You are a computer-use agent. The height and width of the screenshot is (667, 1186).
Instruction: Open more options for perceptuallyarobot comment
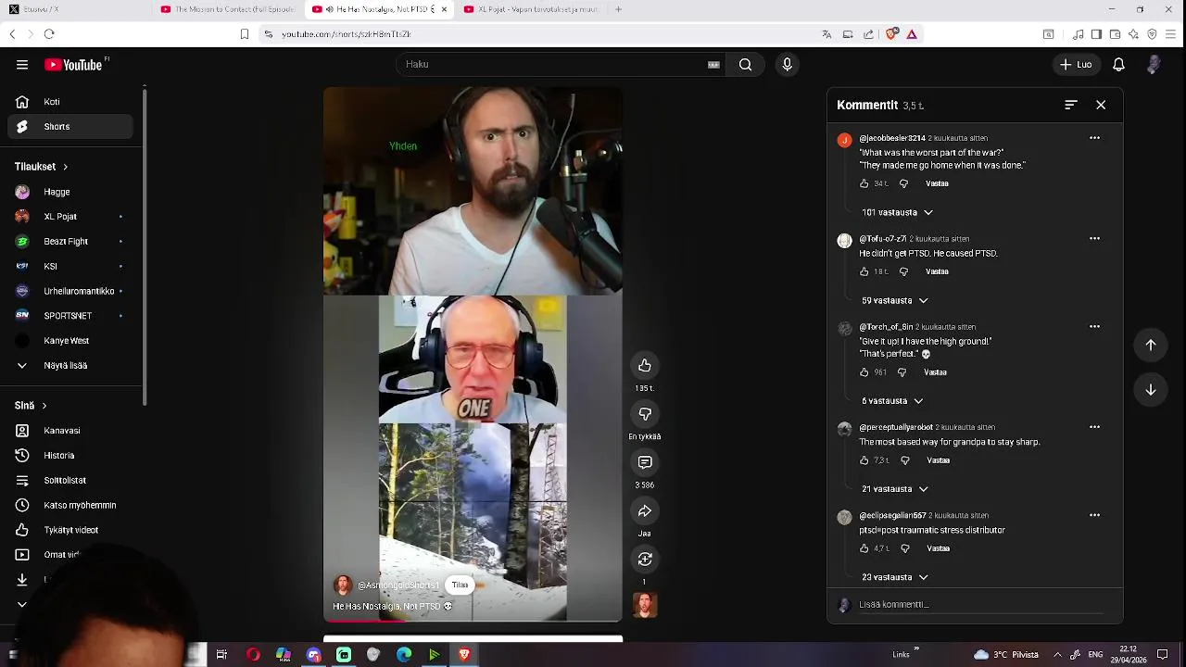click(x=1094, y=427)
